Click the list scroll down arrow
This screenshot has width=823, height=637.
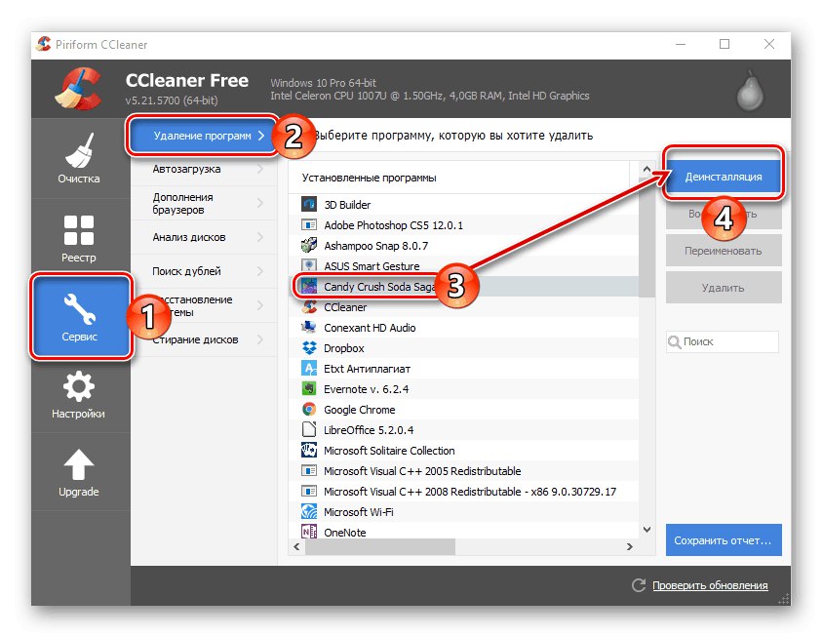647,530
